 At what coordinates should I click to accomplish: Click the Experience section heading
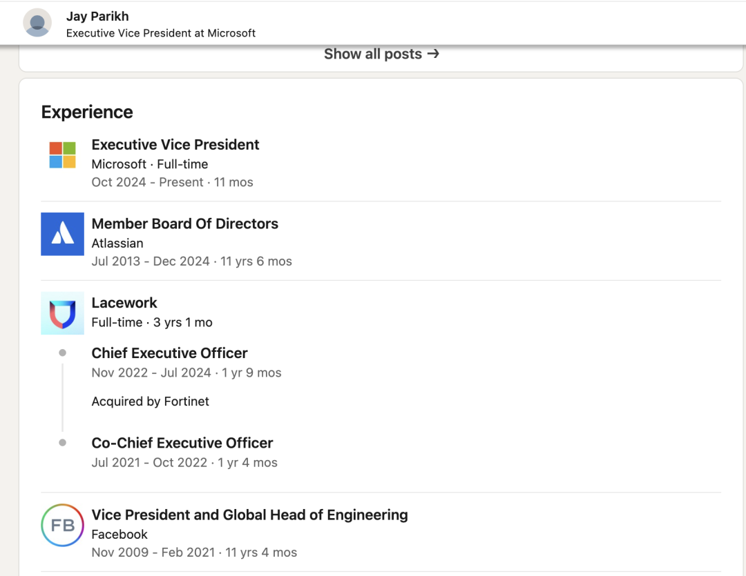point(87,112)
